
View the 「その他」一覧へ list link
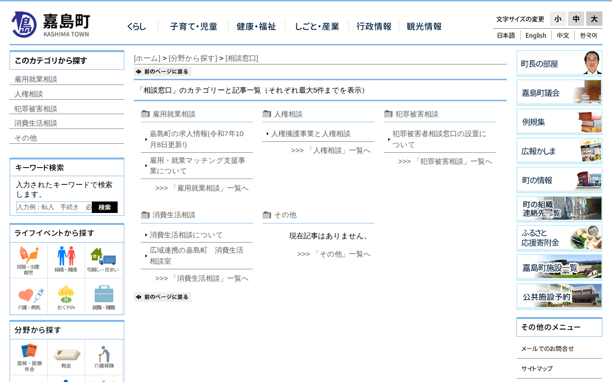pos(334,254)
